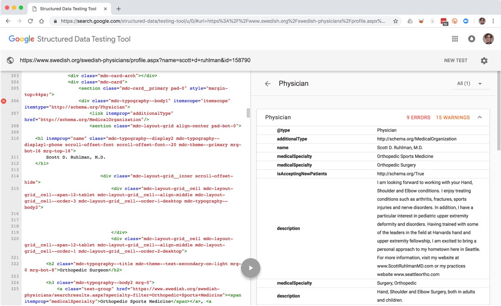
Task: Open the Chrome profile avatar
Action: pyautogui.click(x=482, y=21)
